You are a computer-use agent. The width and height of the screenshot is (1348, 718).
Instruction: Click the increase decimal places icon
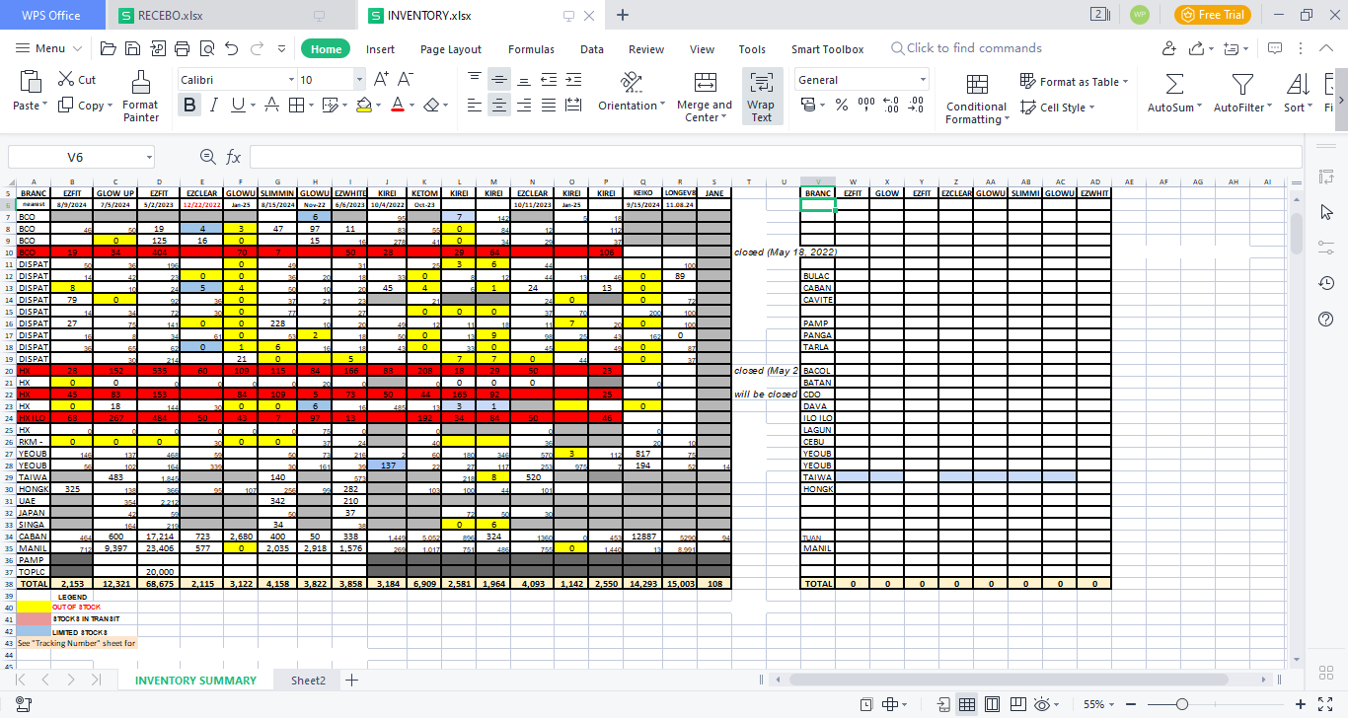pos(890,105)
